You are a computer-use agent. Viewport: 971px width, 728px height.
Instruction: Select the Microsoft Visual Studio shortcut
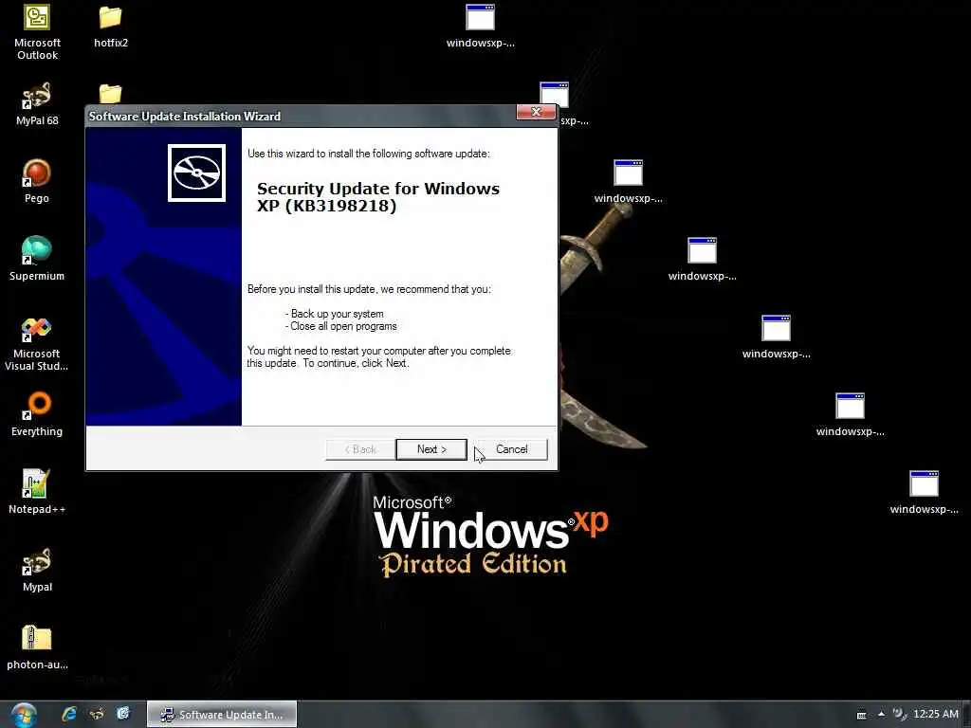(37, 343)
